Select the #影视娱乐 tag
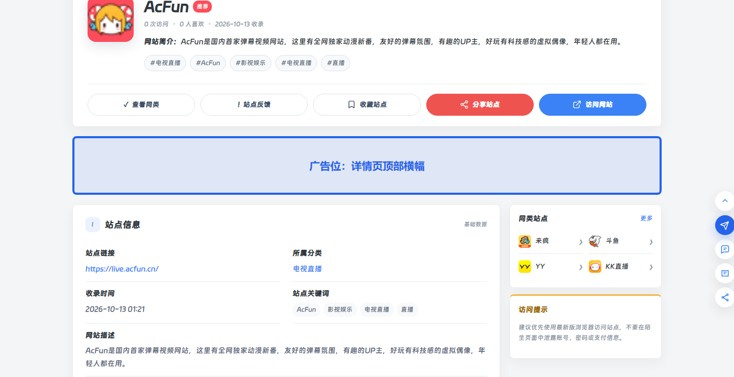 [251, 63]
